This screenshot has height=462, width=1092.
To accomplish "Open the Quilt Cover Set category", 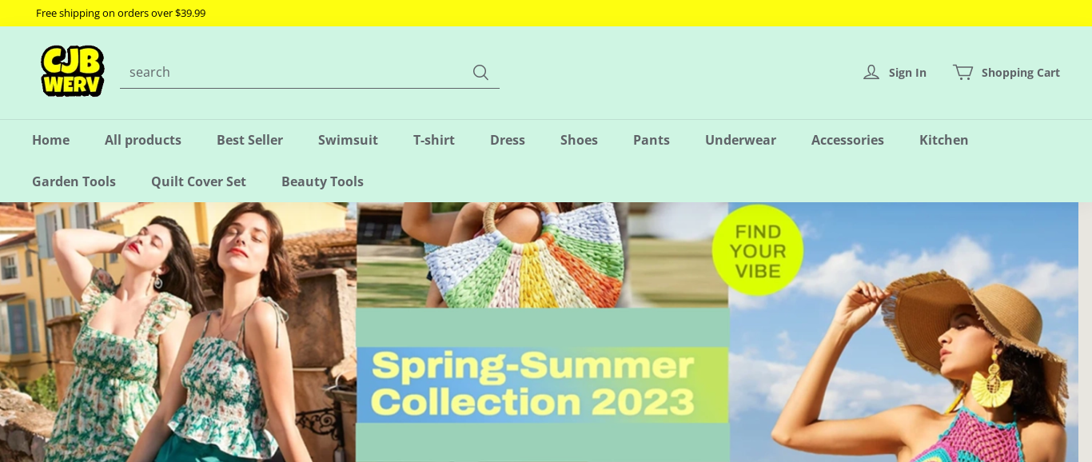I will coord(198,181).
